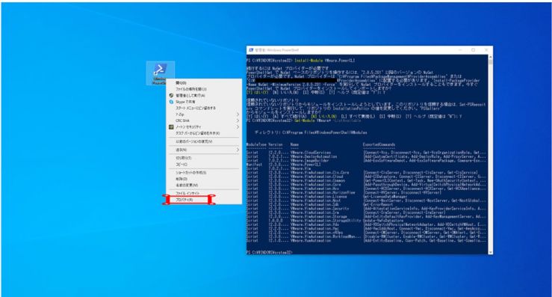
Task: Select the Windows PowerShell desktop shortcut icon
Action: coord(160,73)
